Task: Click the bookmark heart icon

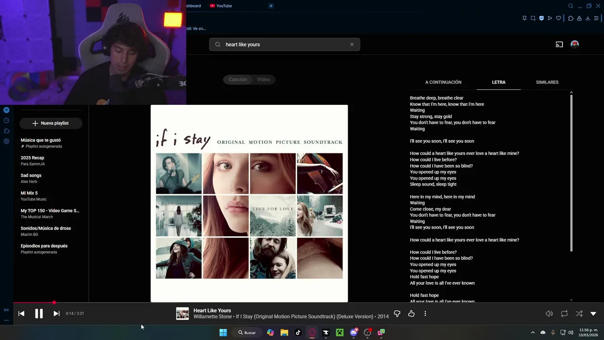Action: point(559,18)
